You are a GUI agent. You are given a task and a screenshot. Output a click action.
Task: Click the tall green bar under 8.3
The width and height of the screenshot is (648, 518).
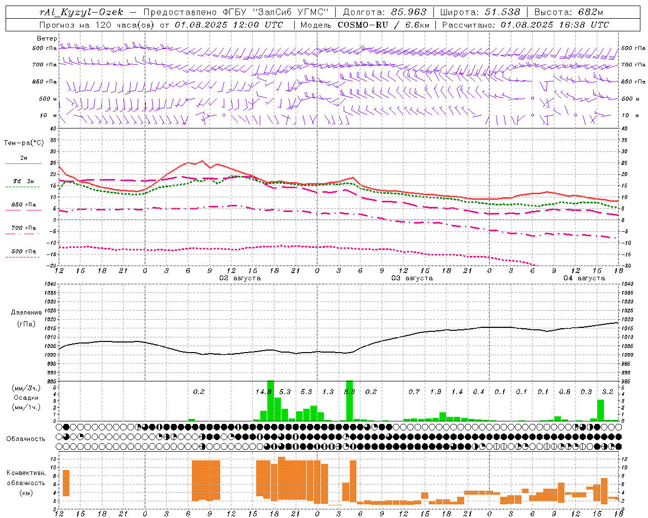coord(349,401)
